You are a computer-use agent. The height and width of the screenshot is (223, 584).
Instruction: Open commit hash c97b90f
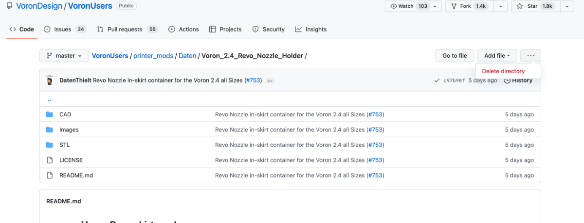pos(454,80)
